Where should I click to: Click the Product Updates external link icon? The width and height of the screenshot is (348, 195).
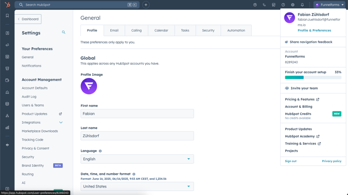(x=60, y=114)
